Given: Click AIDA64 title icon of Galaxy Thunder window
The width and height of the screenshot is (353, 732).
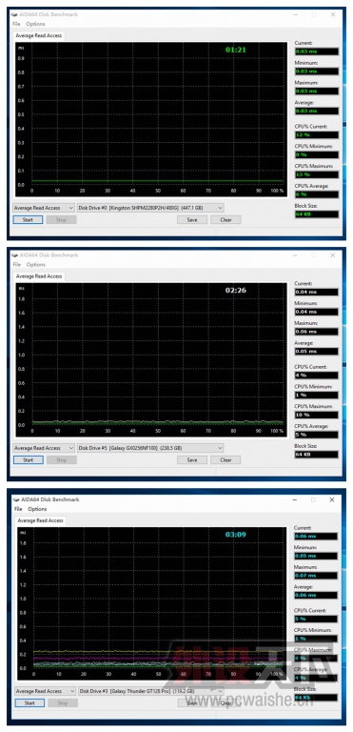Looking at the screenshot, I should pyautogui.click(x=16, y=499).
